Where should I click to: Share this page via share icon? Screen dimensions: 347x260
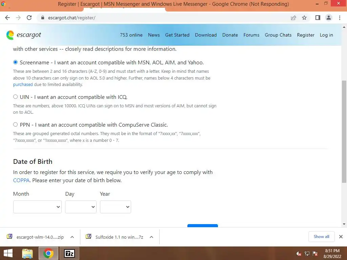[x=293, y=18]
